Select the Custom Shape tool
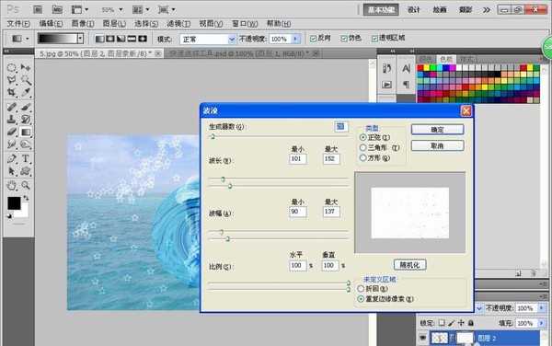This screenshot has height=346, width=552. click(26, 171)
